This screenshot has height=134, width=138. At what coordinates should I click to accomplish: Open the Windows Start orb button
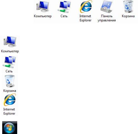tap(10, 128)
